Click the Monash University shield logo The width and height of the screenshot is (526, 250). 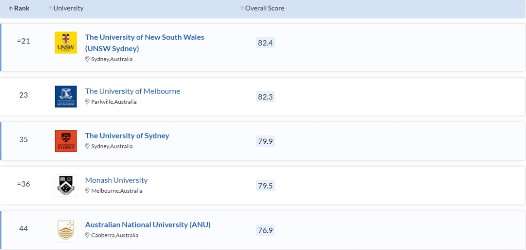[x=66, y=185]
